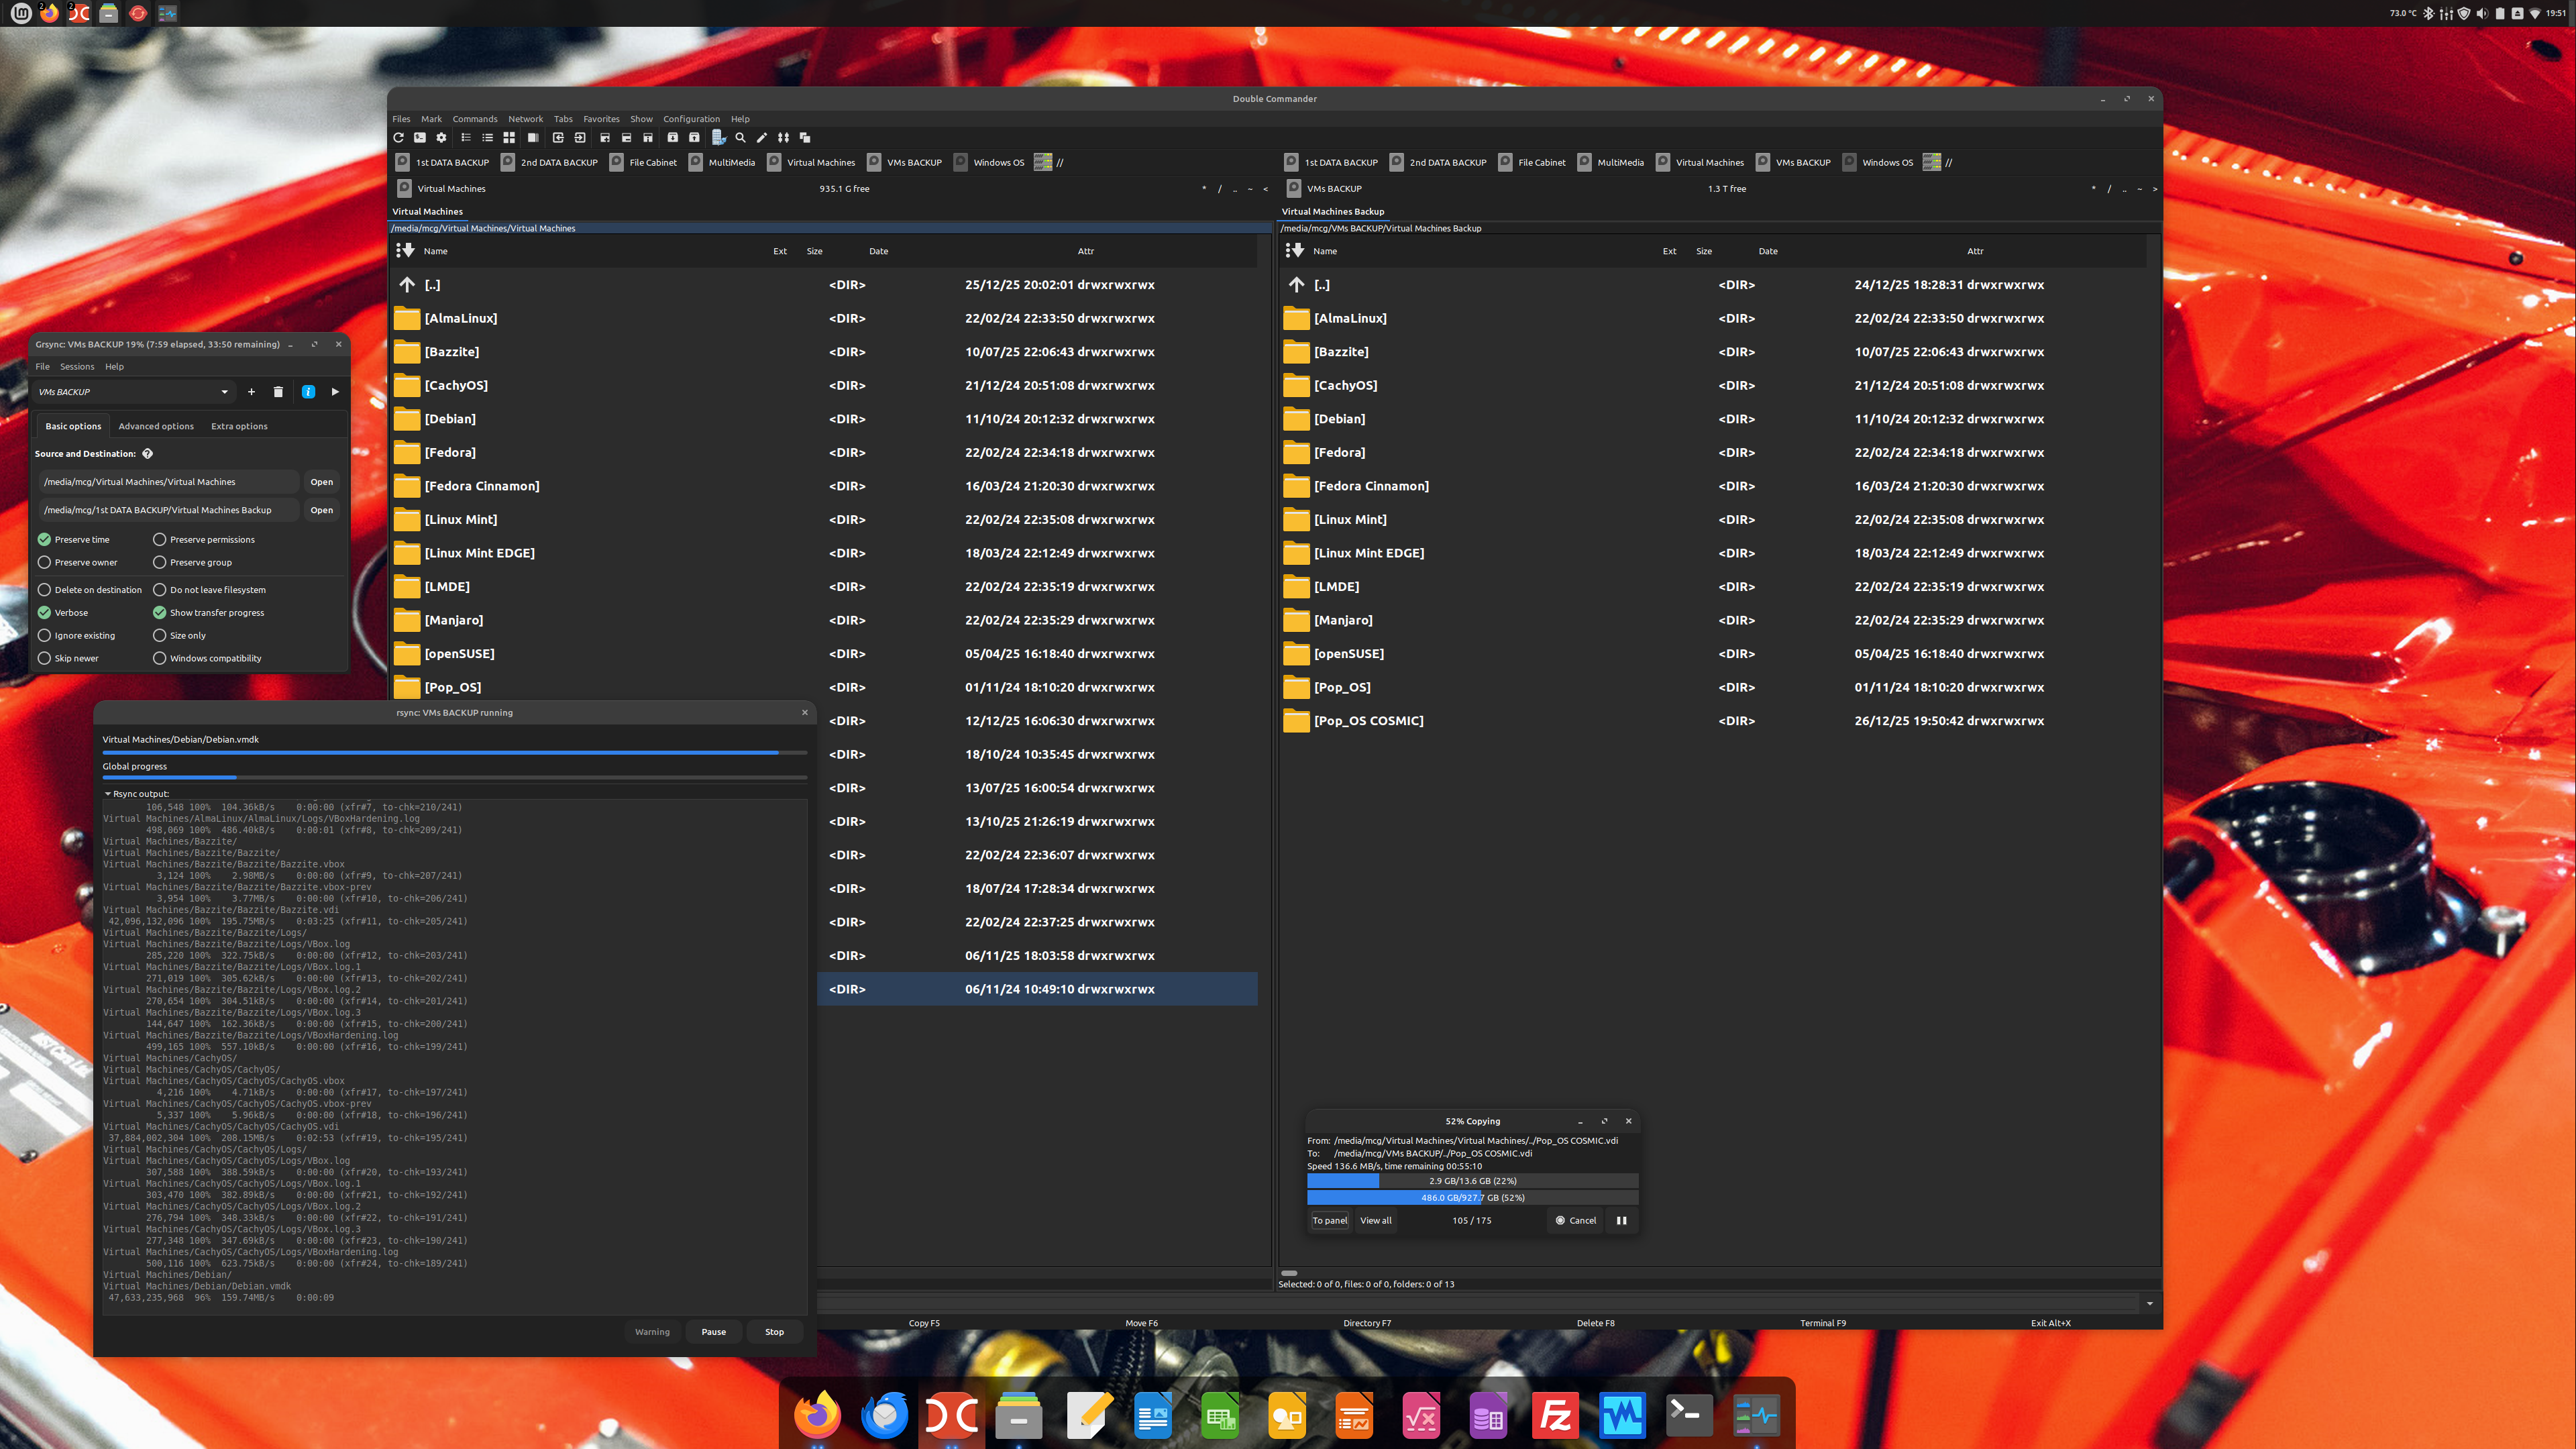Pause the Double Commander copy operation

coord(1621,1220)
